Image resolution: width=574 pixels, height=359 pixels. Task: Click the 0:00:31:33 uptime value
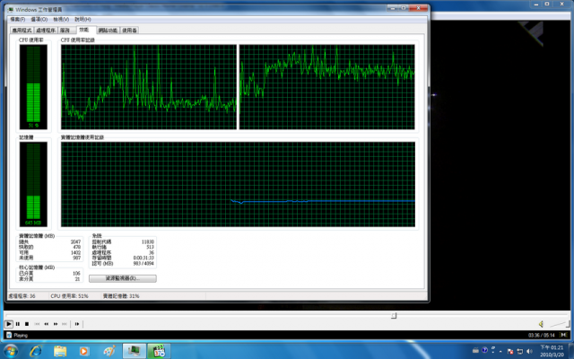pos(143,258)
